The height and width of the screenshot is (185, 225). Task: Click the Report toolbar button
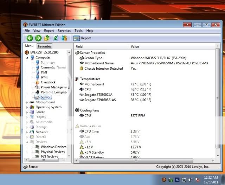point(82,38)
